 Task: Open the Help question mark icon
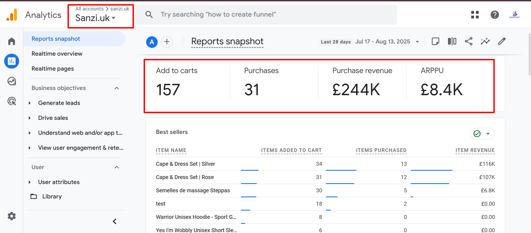494,15
